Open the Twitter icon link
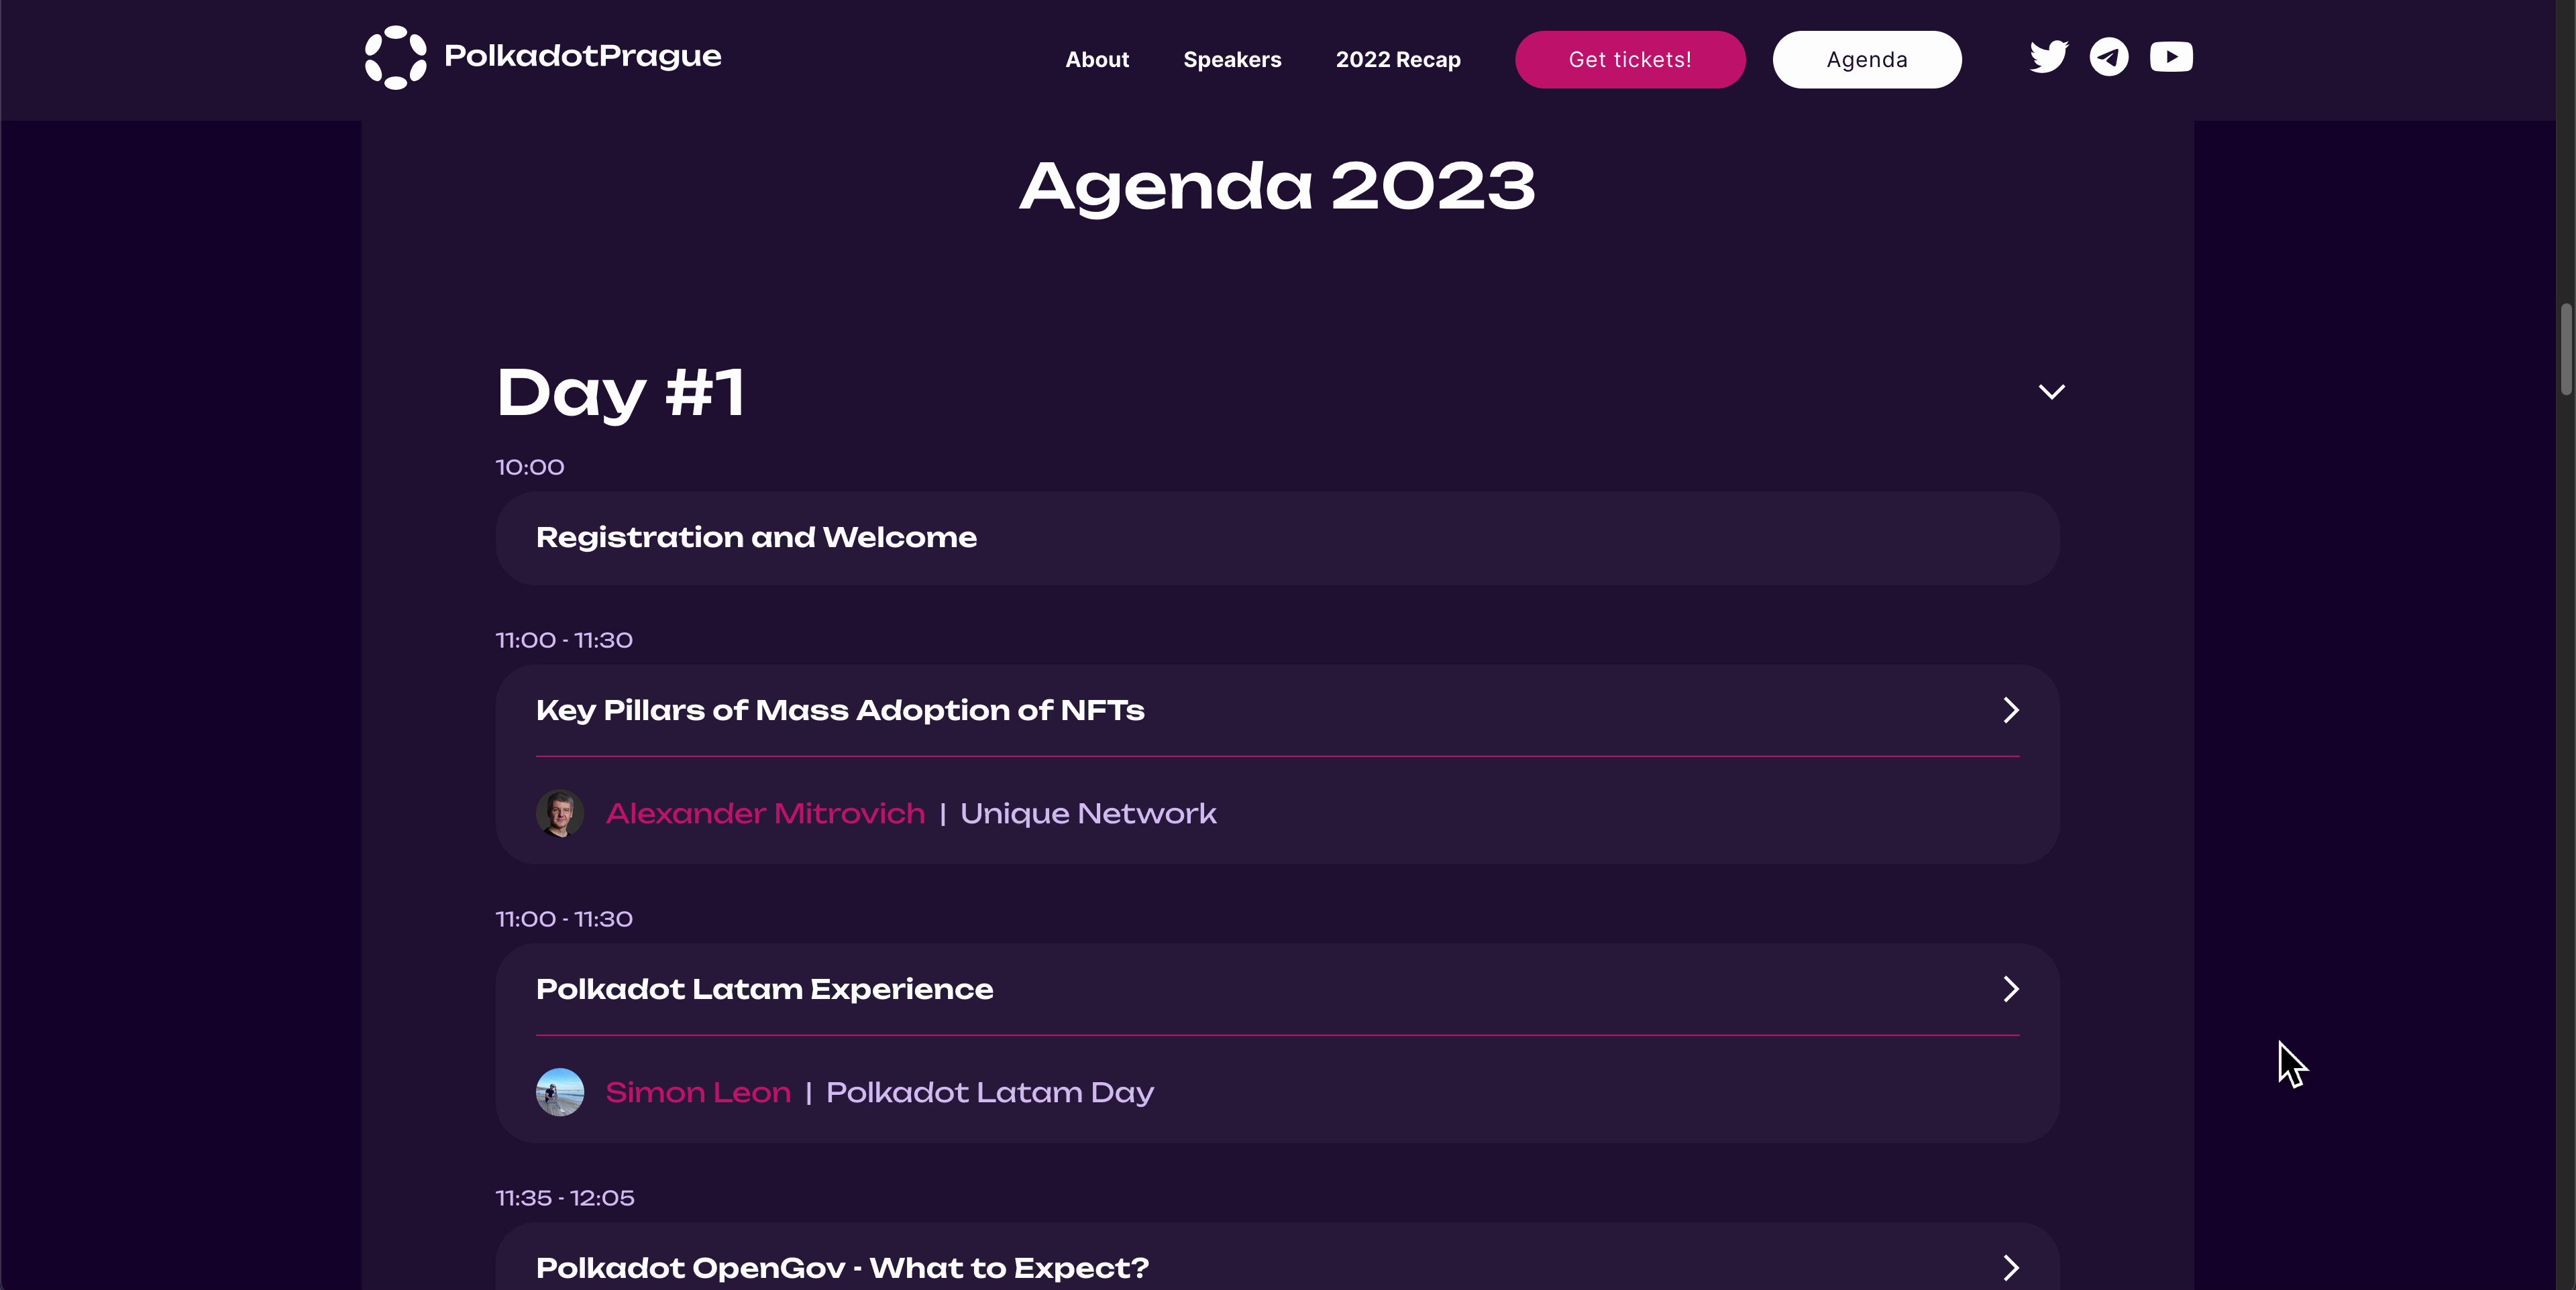 (2048, 57)
